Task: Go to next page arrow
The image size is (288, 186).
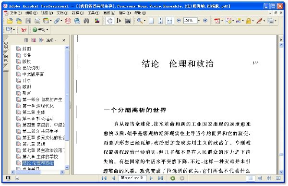Action: pos(151,178)
